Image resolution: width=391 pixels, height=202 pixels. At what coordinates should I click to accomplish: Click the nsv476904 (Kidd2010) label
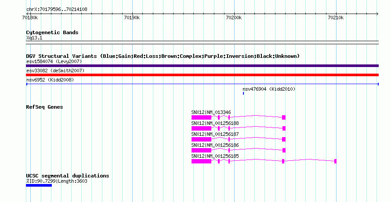click(269, 89)
